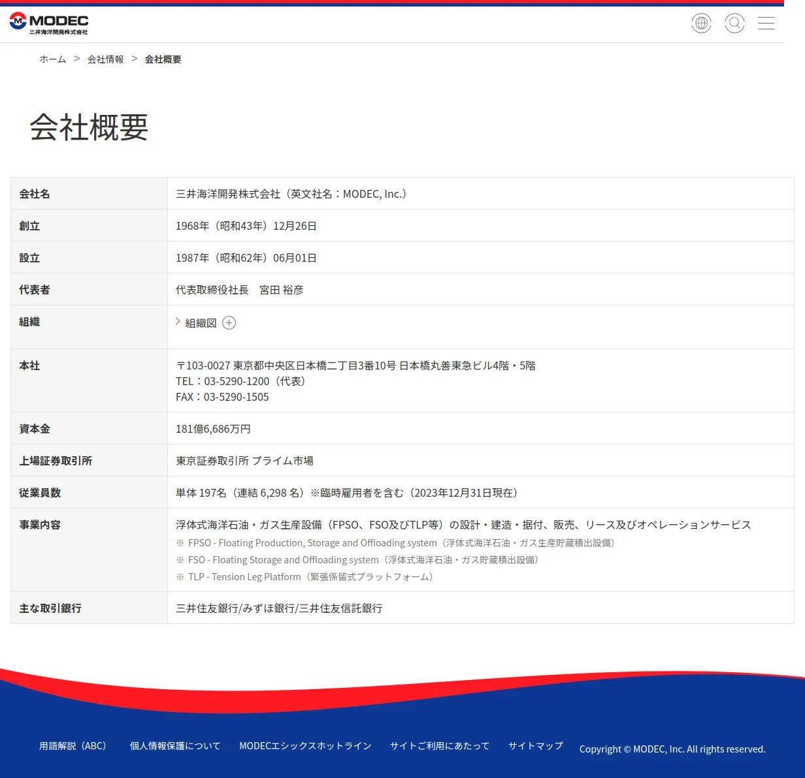
Task: Click the MODEC logo
Action: (49, 23)
